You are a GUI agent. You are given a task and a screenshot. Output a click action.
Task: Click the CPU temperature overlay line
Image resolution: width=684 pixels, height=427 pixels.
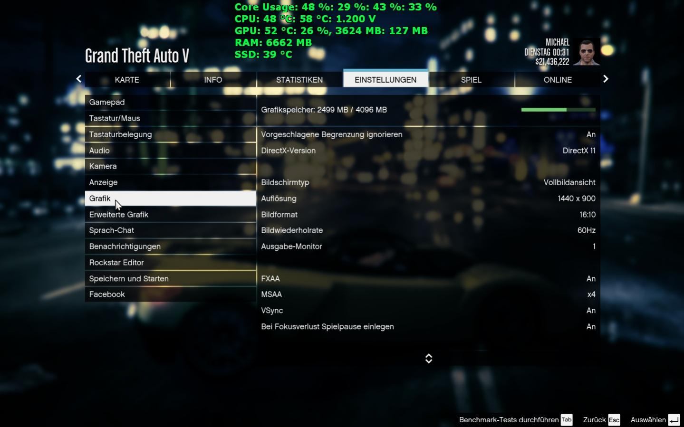click(305, 19)
